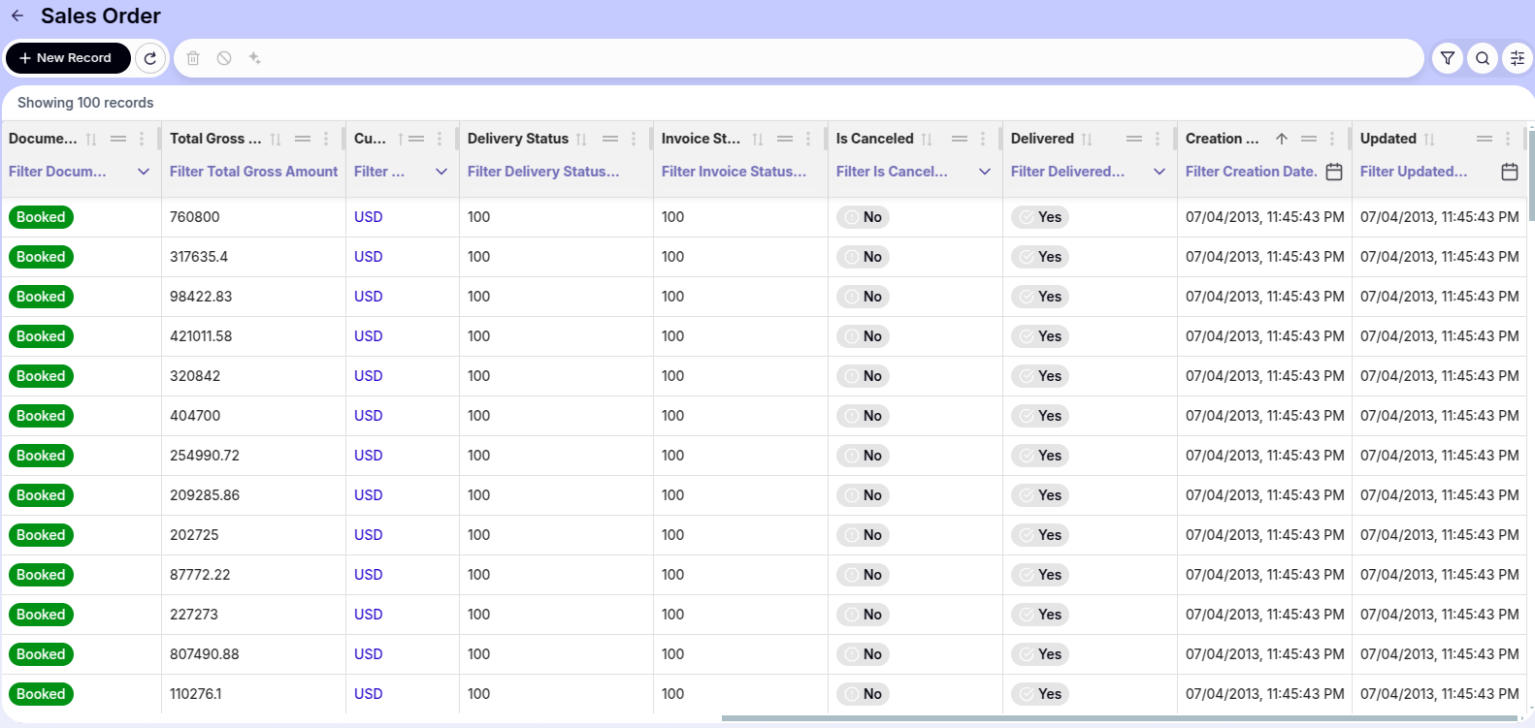The width and height of the screenshot is (1535, 728).
Task: Open the USD currency link in first row
Action: click(368, 217)
